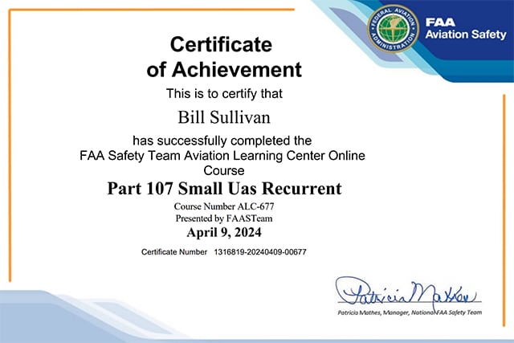Select the 'Certificate of Achievement' title
The image size is (514, 343).
(224, 57)
